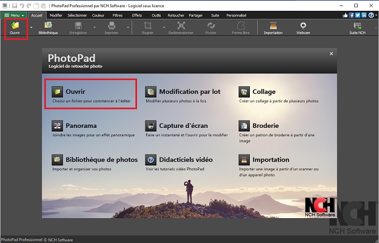This screenshot has height=243, width=379.
Task: Open the Suite NCH toolbar button
Action: pos(357,28)
